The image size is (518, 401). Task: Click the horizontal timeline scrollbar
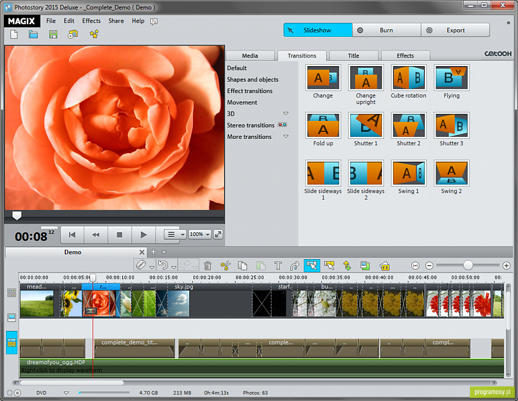(x=72, y=383)
